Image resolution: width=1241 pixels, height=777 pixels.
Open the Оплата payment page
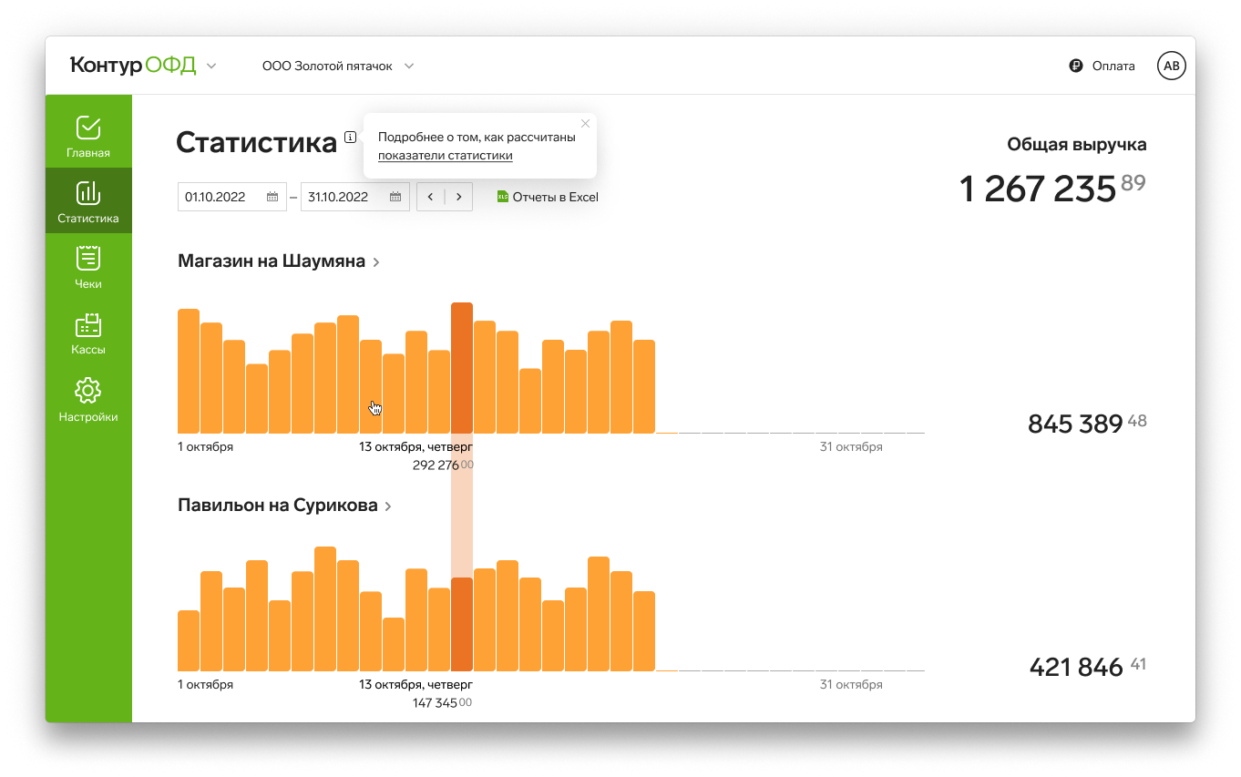click(x=1102, y=66)
